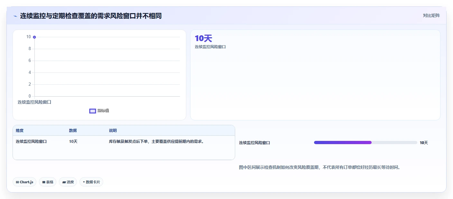This screenshot has width=453, height=199.
Task: Click the 指标值 legend color box
Action: click(x=93, y=111)
